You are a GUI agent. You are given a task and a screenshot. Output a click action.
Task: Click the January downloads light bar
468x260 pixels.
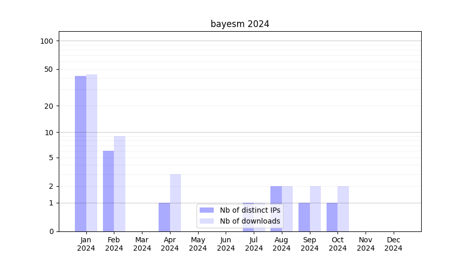[92, 153]
